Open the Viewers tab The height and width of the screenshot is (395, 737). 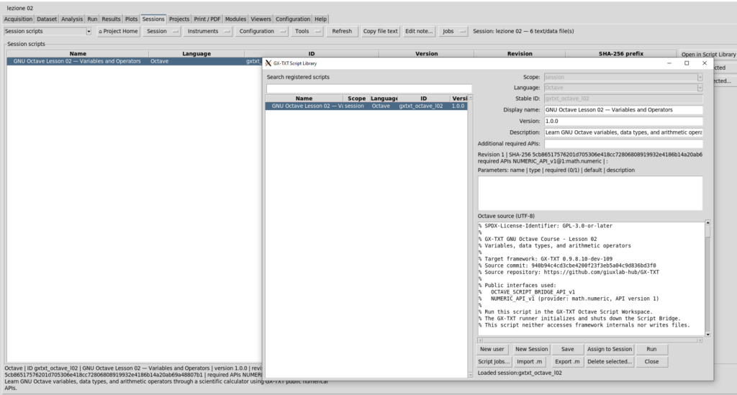[x=261, y=19]
